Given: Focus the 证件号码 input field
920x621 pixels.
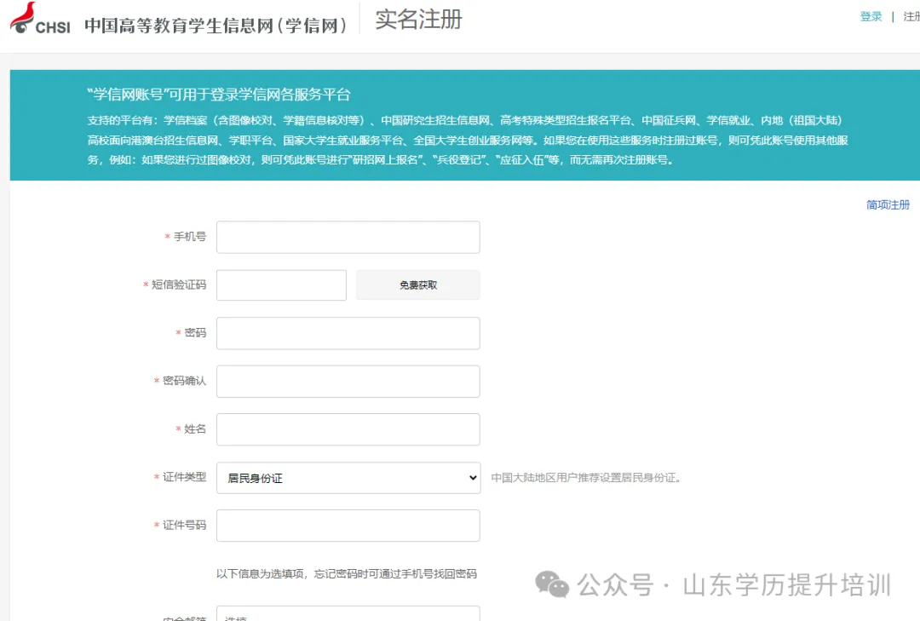Looking at the screenshot, I should pyautogui.click(x=348, y=526).
